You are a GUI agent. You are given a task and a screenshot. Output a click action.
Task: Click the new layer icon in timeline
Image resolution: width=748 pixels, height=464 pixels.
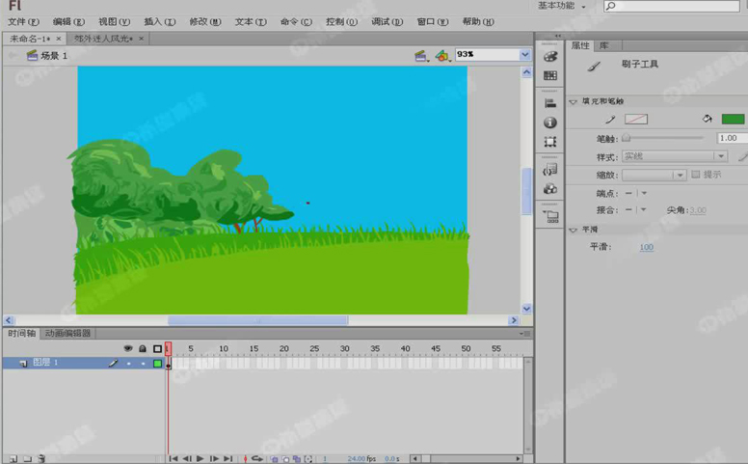pyautogui.click(x=12, y=459)
